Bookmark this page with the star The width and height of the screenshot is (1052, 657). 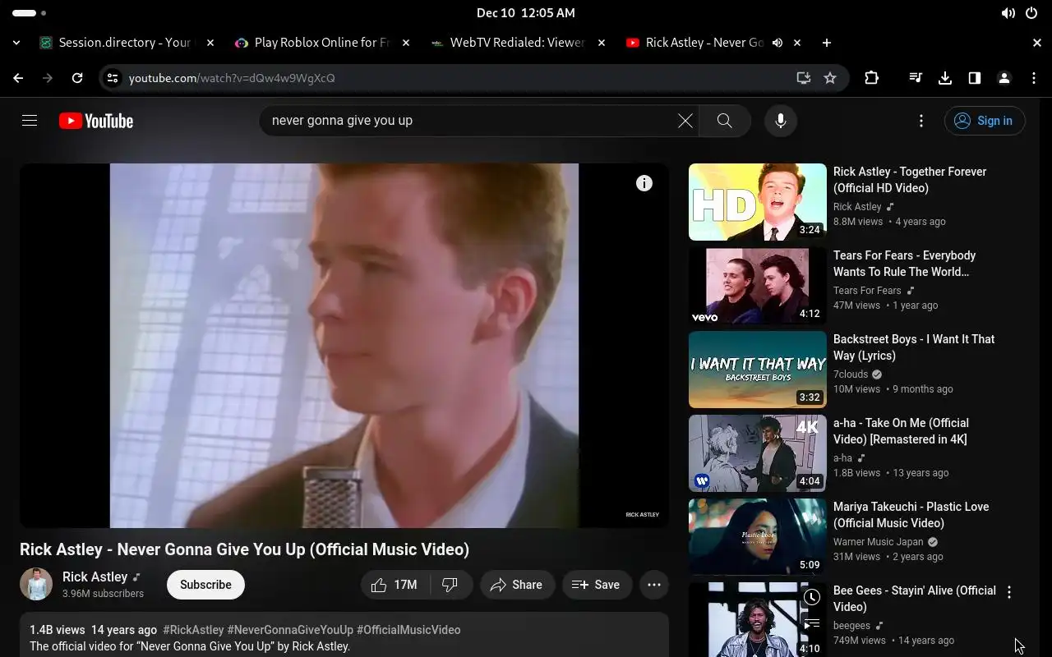830,78
